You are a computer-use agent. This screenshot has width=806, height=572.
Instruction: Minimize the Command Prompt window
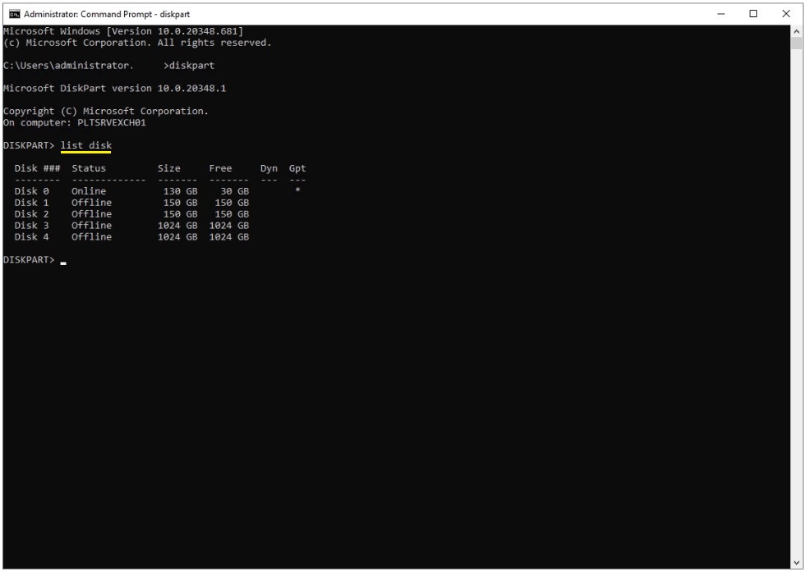[721, 14]
